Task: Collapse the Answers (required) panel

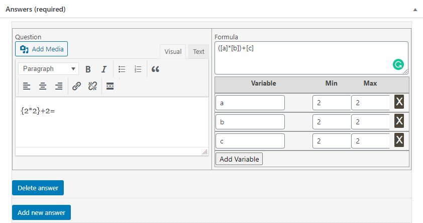Action: (x=415, y=10)
